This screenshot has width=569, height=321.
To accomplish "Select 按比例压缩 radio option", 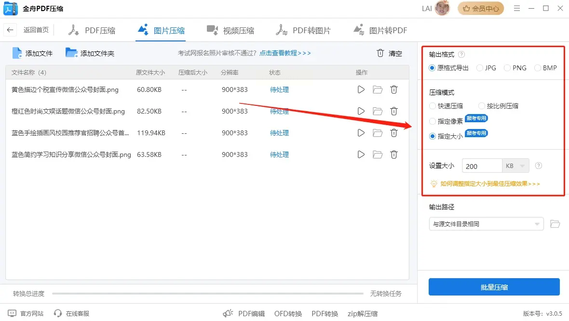I will coord(498,106).
